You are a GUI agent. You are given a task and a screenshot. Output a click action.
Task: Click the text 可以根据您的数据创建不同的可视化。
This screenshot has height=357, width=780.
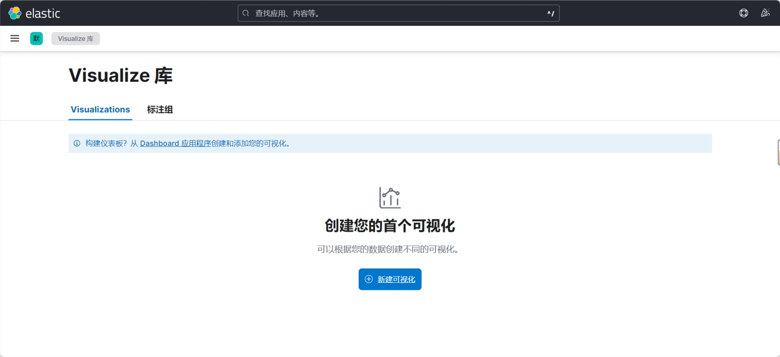point(390,249)
